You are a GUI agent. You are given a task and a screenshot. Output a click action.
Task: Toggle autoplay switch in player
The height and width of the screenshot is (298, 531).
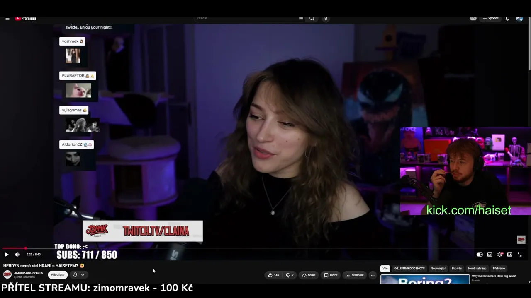click(x=480, y=255)
